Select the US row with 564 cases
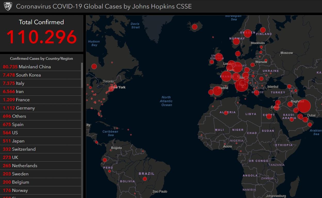The image size is (322, 198). click(41, 133)
